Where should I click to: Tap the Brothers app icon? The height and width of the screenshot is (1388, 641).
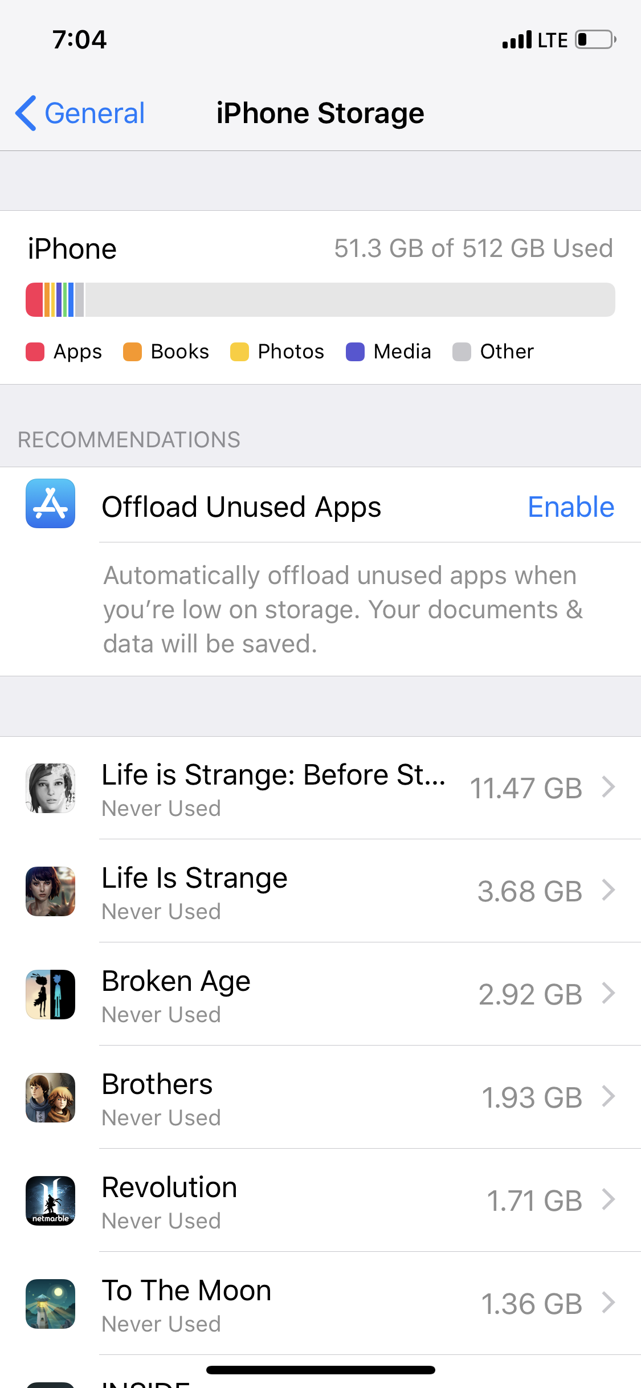pyautogui.click(x=50, y=1097)
